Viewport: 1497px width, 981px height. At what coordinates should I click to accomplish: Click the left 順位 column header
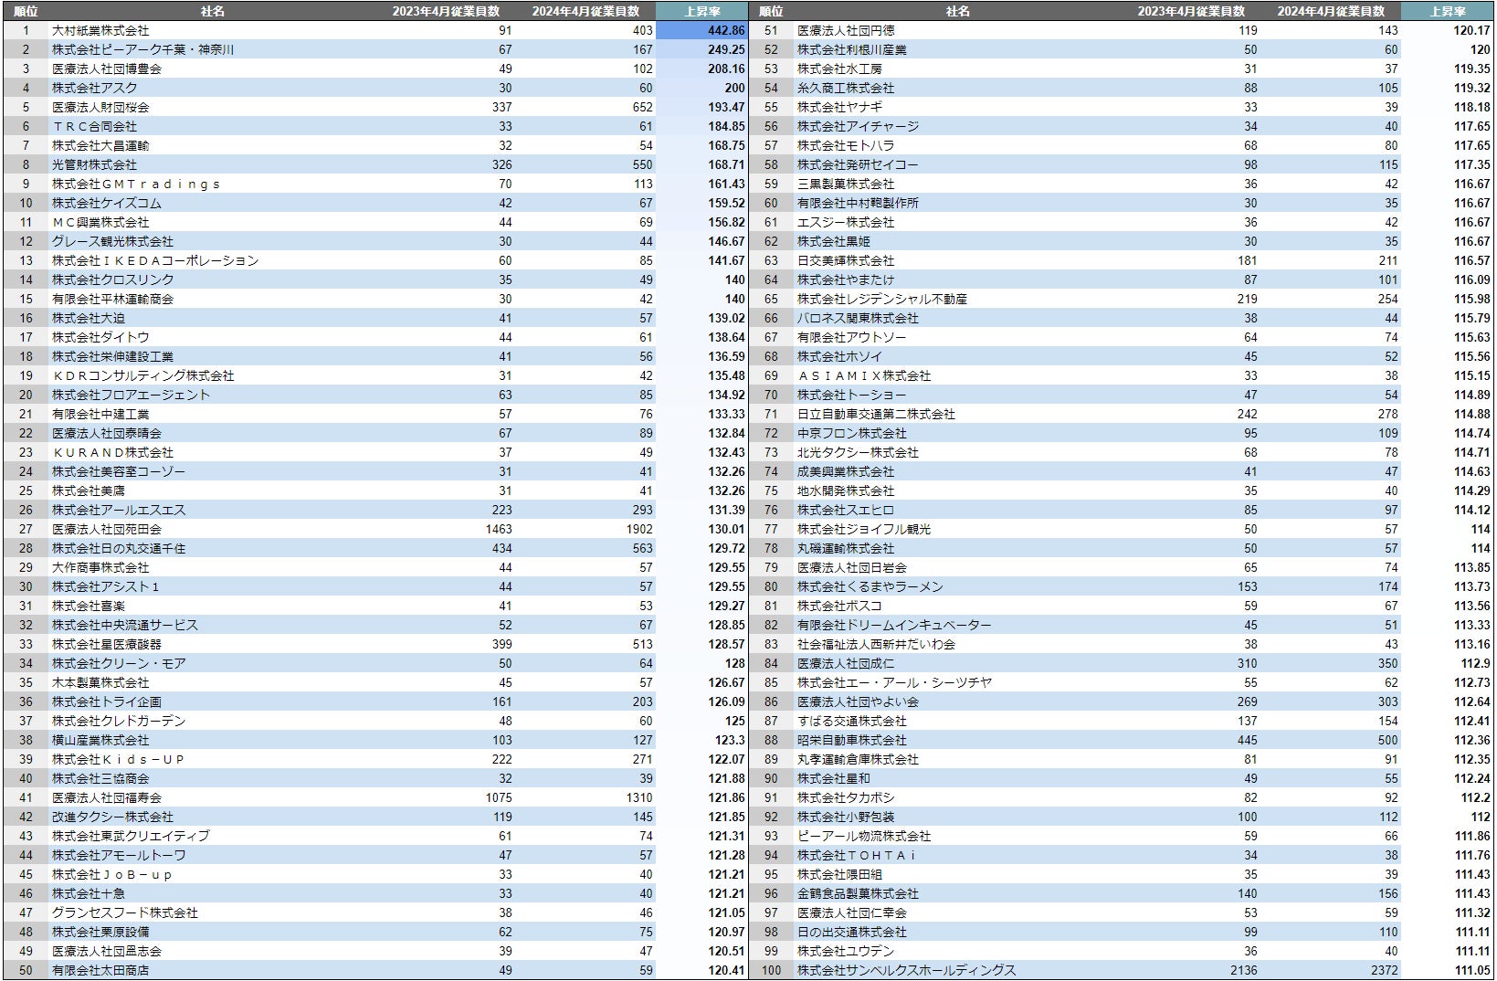click(x=26, y=11)
